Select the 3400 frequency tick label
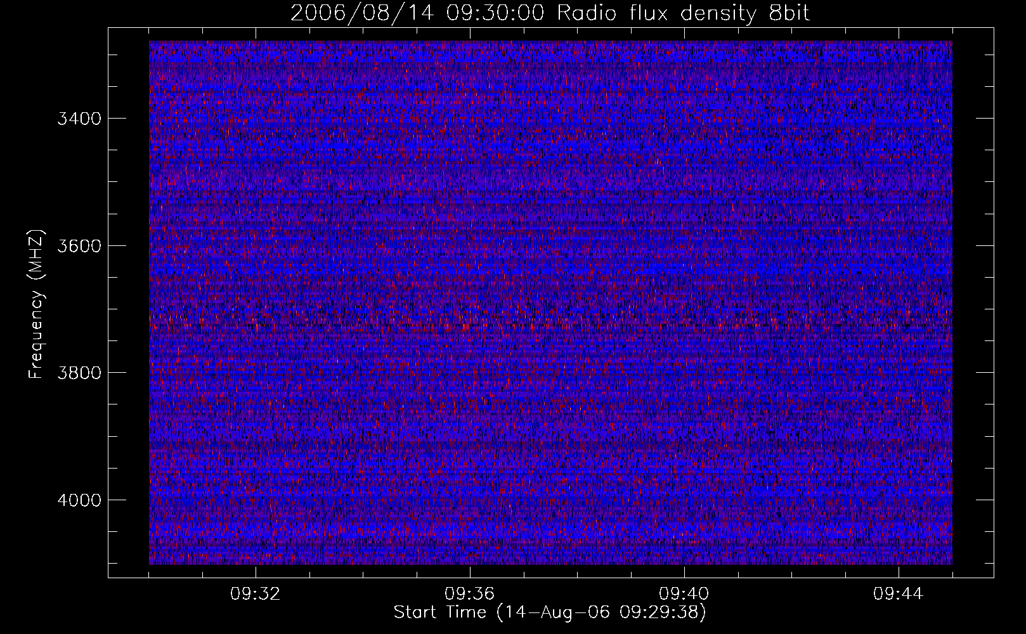This screenshot has height=634, width=1026. point(79,119)
